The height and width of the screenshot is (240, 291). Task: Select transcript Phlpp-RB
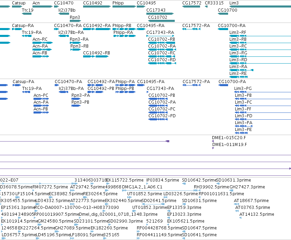(x=124, y=29)
